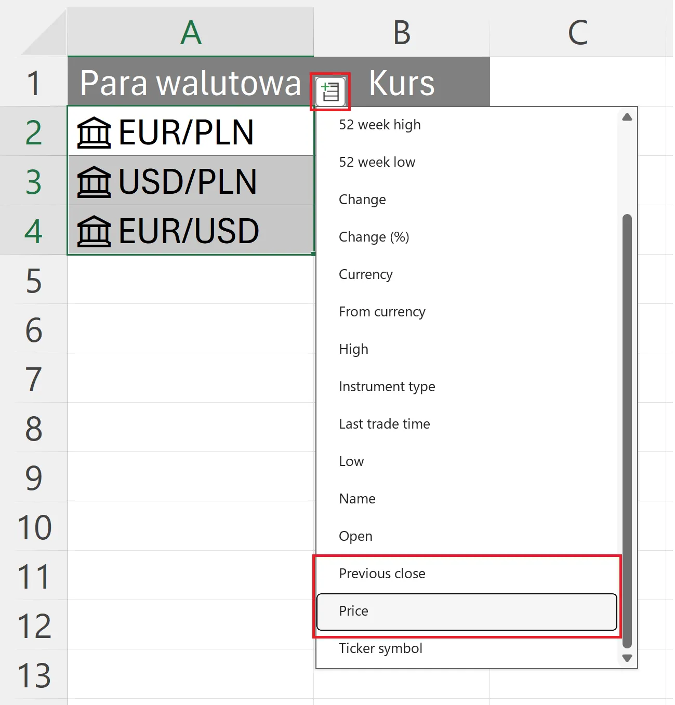Select Change (%) in the field list
The image size is (675, 705).
[x=374, y=237]
